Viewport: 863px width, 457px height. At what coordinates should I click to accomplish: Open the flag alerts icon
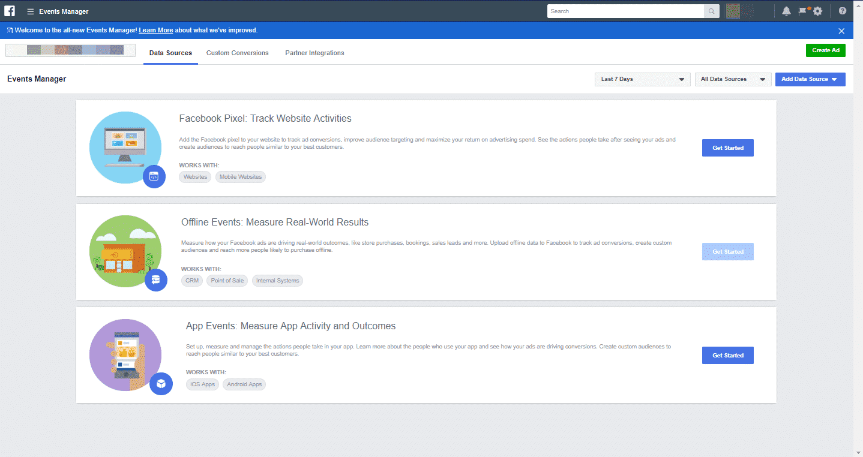(x=802, y=11)
